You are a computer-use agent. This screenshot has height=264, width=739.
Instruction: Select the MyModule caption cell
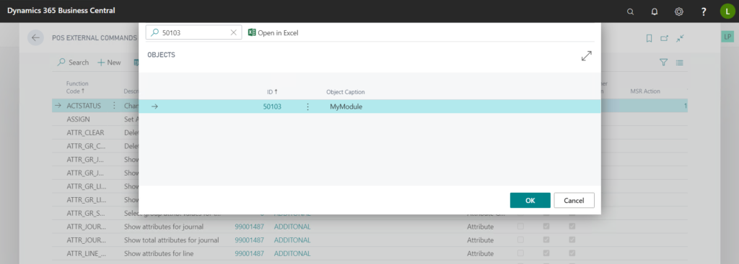click(x=346, y=106)
